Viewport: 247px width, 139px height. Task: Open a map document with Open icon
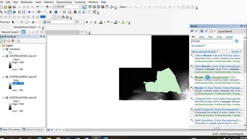tap(5, 7)
